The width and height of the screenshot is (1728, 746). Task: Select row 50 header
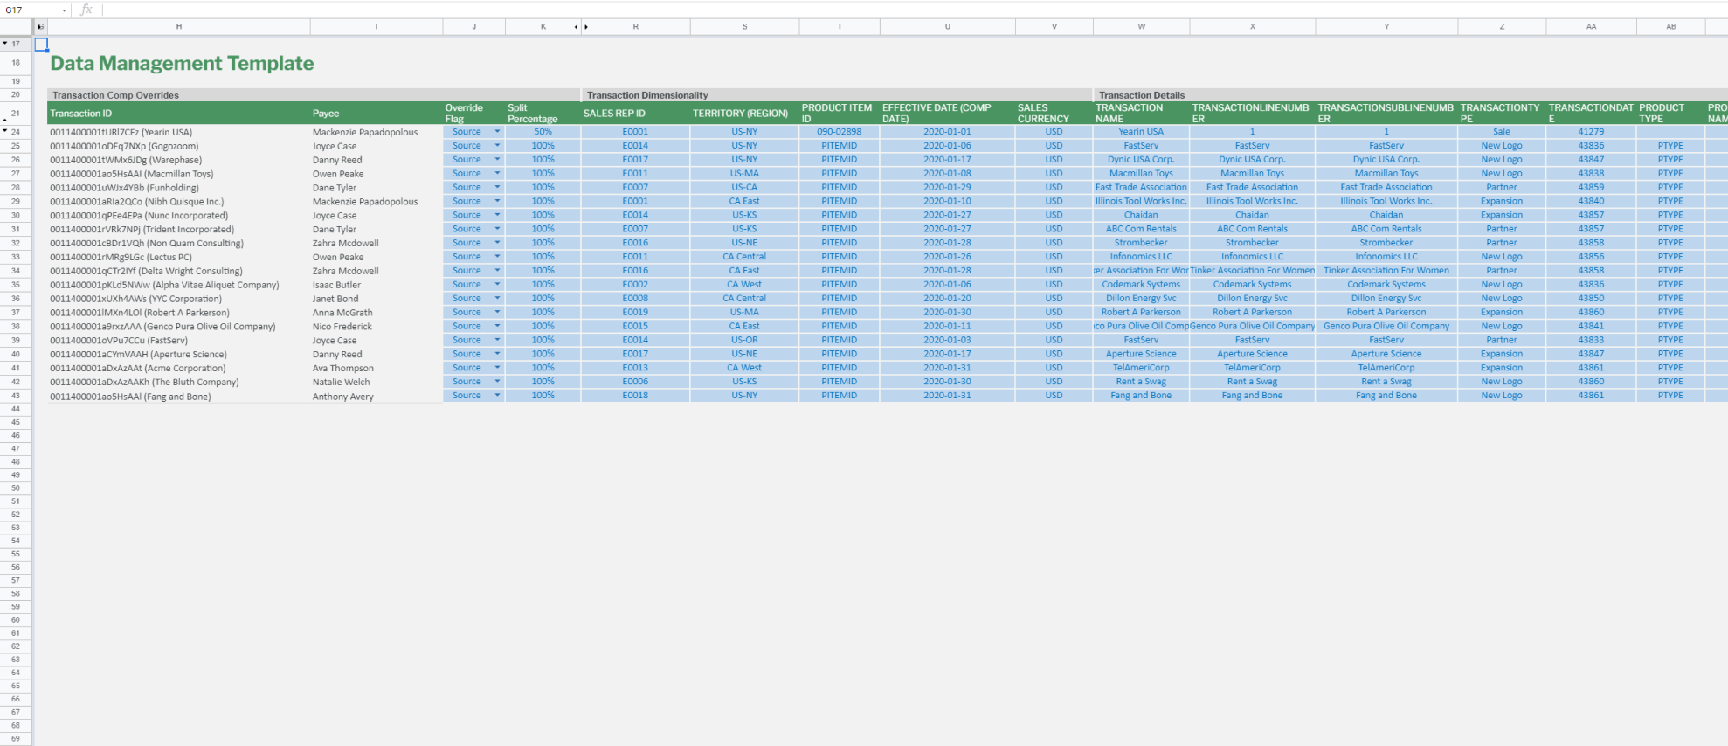(x=16, y=487)
